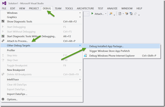The height and width of the screenshot is (107, 165).
Task: Open the TEST menu
Action: pos(100,8)
